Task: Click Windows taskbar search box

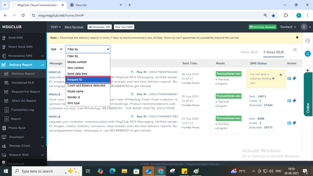Action: (x=47, y=171)
